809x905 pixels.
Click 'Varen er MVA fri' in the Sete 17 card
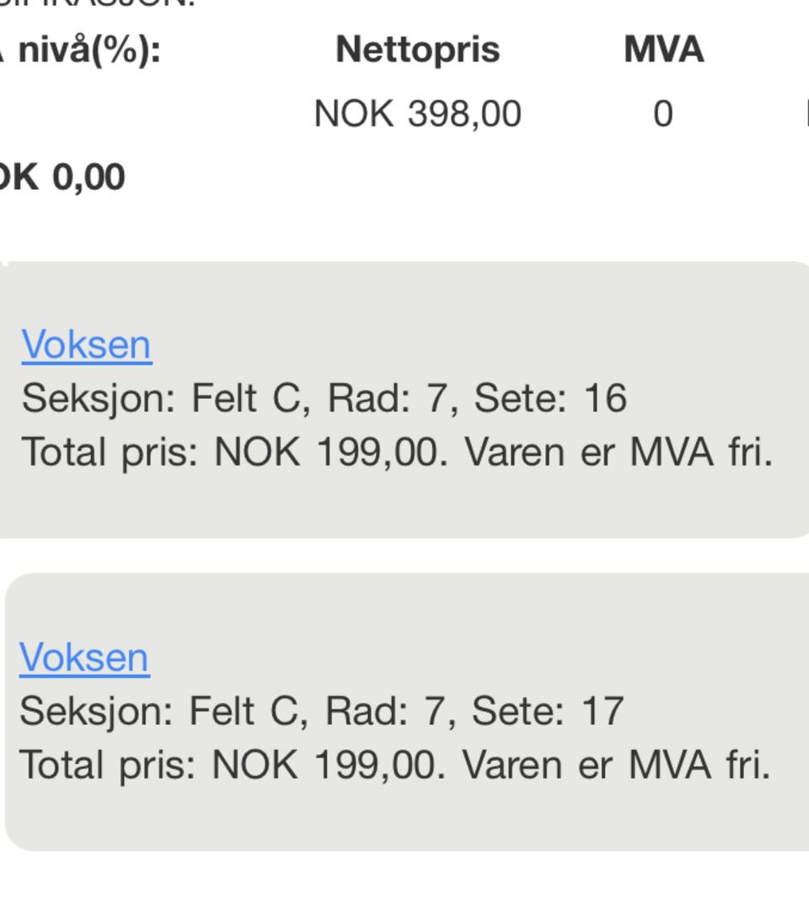click(x=616, y=765)
